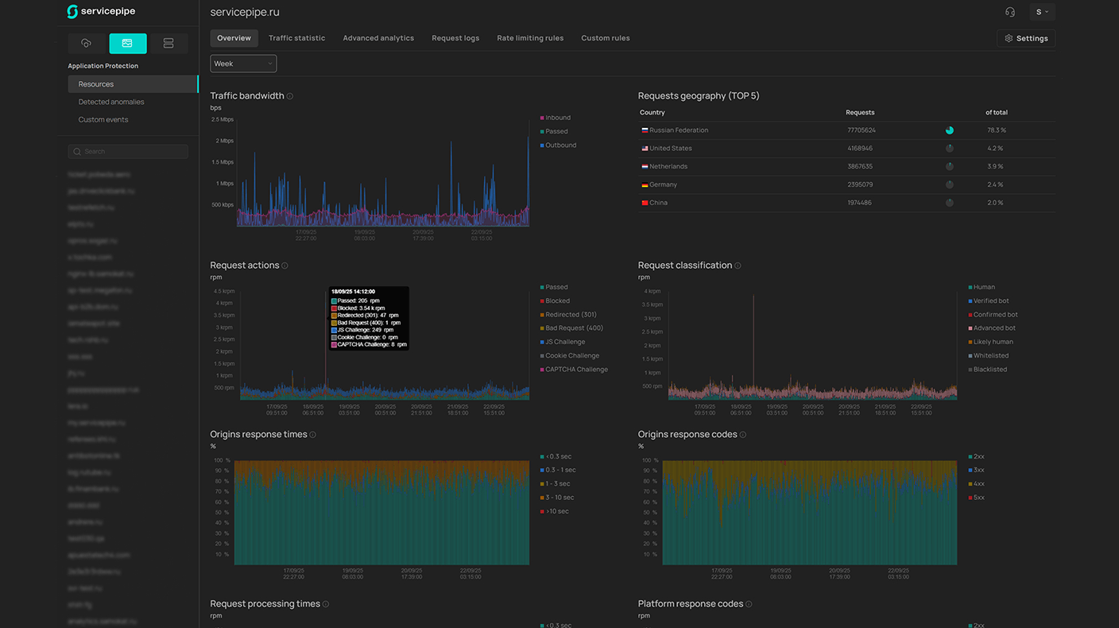The image size is (1119, 628).
Task: Click info icon beside Request classification
Action: pos(738,266)
